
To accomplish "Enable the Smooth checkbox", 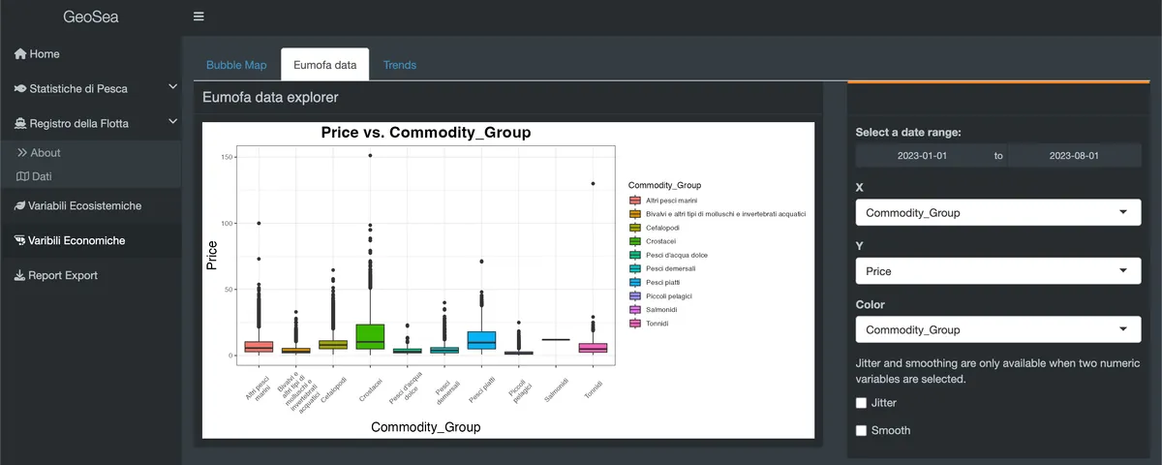I will point(862,430).
